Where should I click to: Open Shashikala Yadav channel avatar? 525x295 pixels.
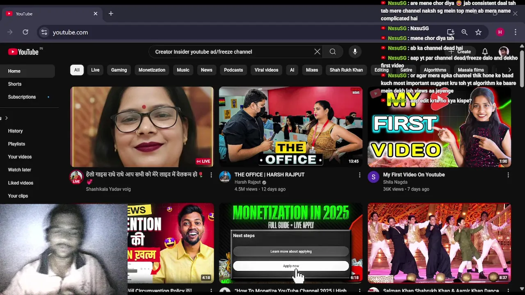click(x=76, y=177)
